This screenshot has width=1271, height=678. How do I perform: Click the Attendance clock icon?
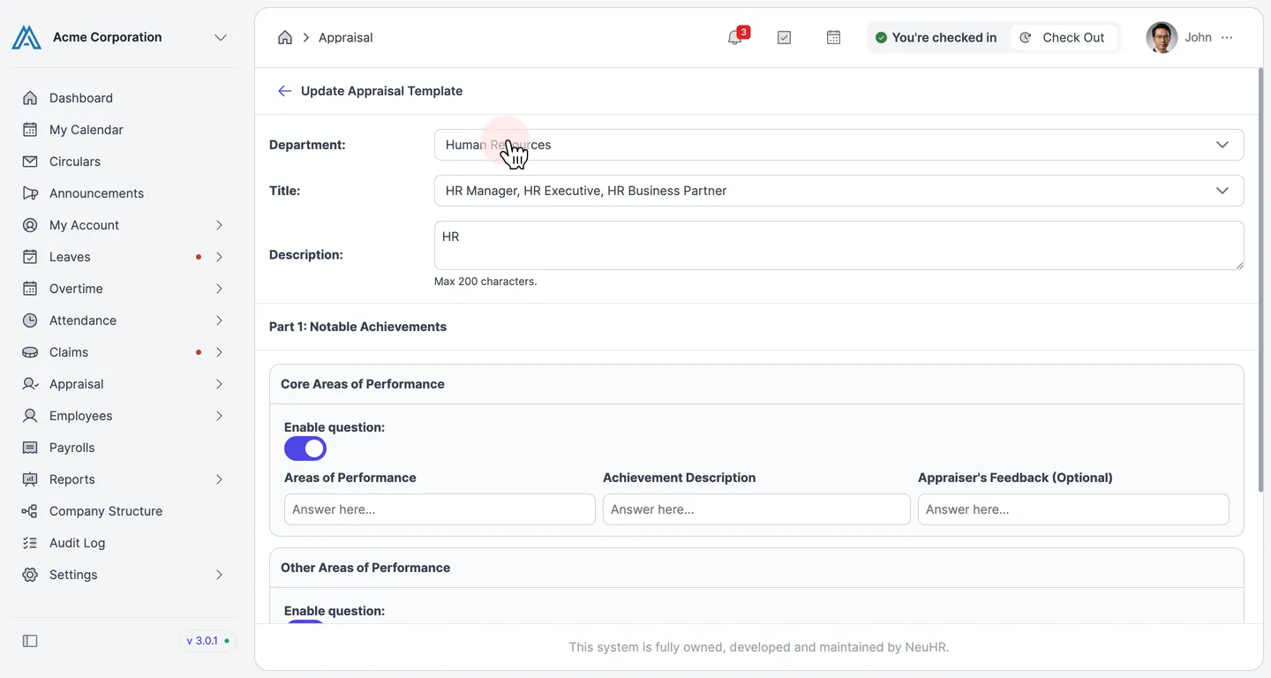pos(30,320)
